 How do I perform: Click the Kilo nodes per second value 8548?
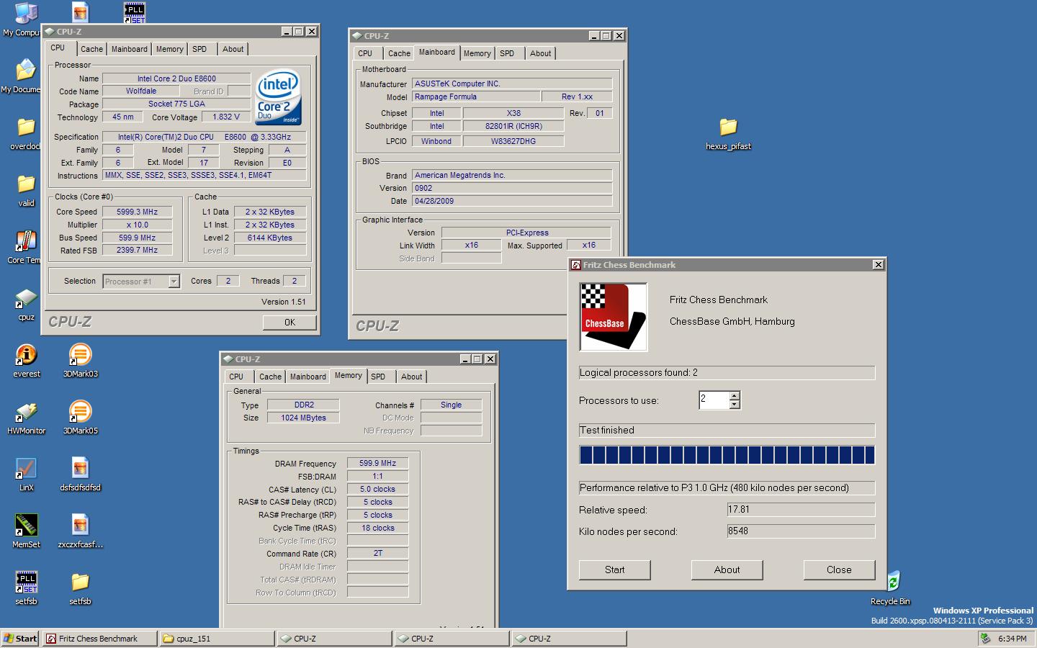(x=801, y=531)
